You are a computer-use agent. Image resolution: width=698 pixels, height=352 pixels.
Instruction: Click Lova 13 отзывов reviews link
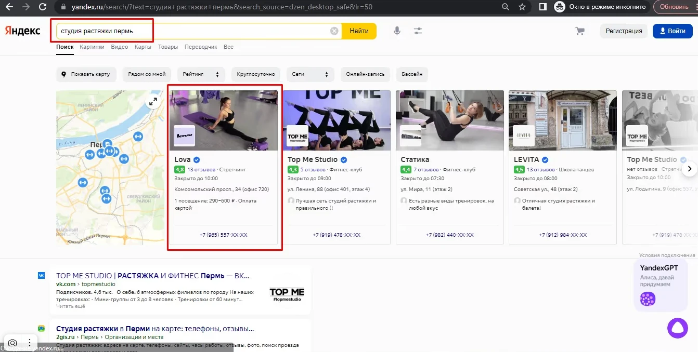click(x=202, y=169)
